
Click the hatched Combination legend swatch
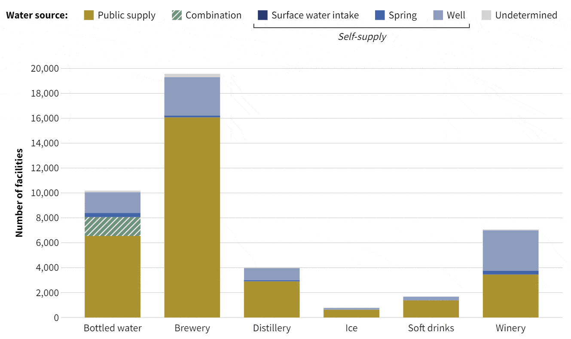coord(177,15)
